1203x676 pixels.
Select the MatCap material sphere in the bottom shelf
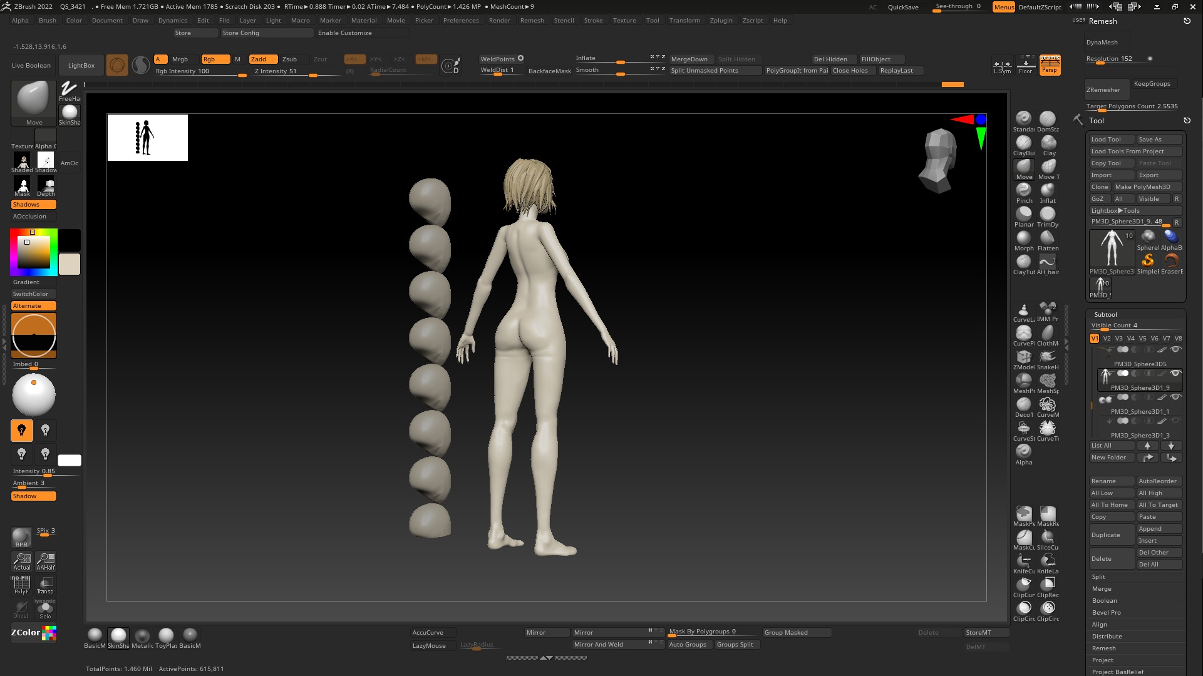[142, 636]
